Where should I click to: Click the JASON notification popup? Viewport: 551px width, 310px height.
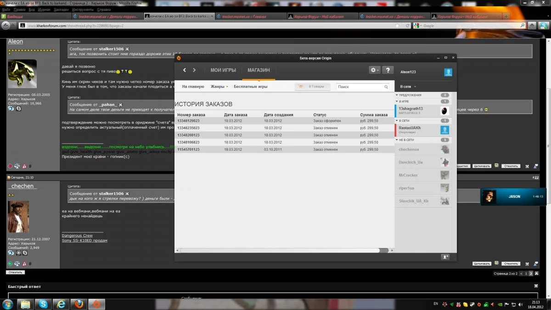513,197
